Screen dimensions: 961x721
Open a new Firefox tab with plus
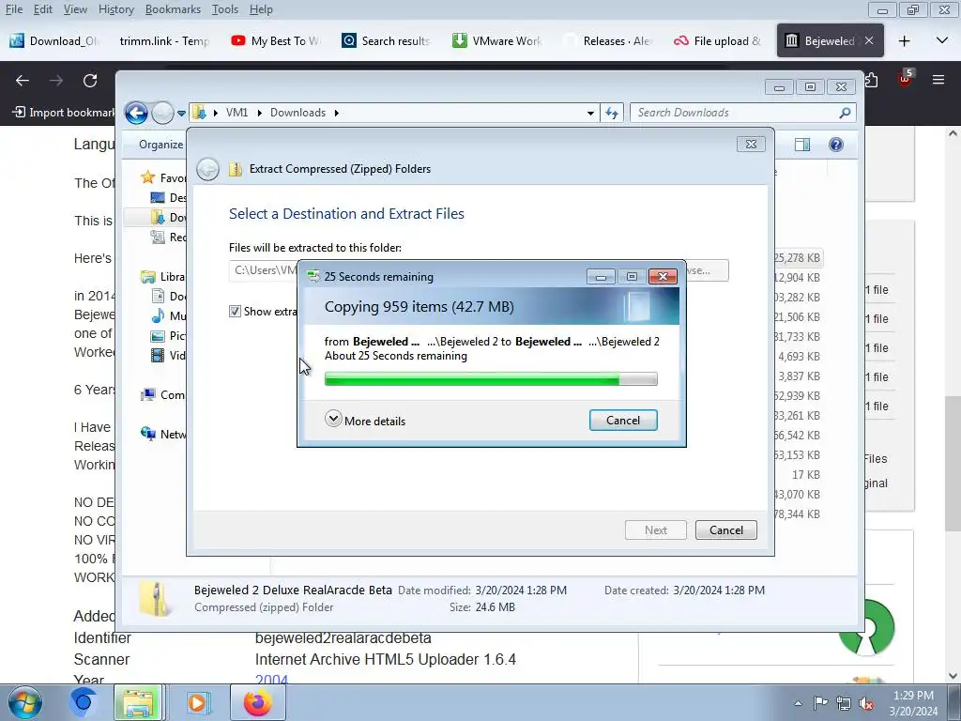[x=904, y=41]
